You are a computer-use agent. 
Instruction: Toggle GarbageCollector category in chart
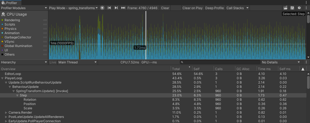point(2,37)
